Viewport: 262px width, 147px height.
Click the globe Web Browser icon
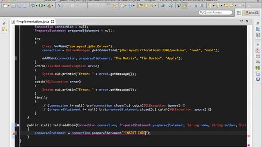(163, 5)
